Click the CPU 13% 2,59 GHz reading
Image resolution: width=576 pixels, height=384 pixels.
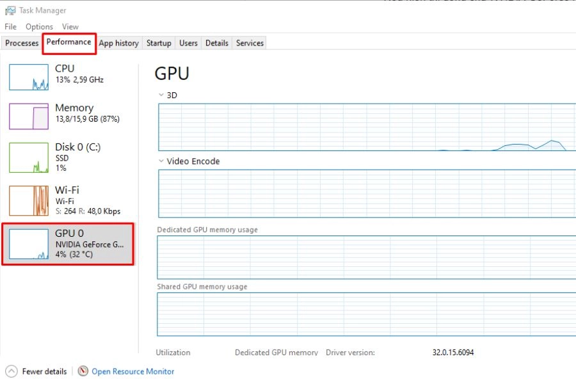click(x=79, y=80)
